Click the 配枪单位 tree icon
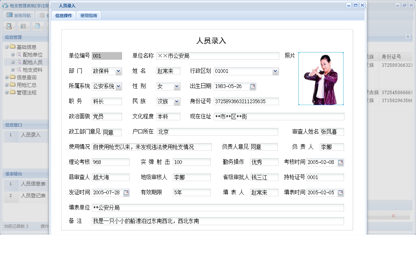416x260 pixels. (x=19, y=54)
